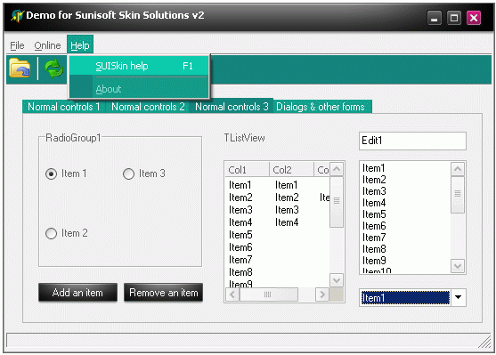Click list box scroll up arrow

[458, 169]
